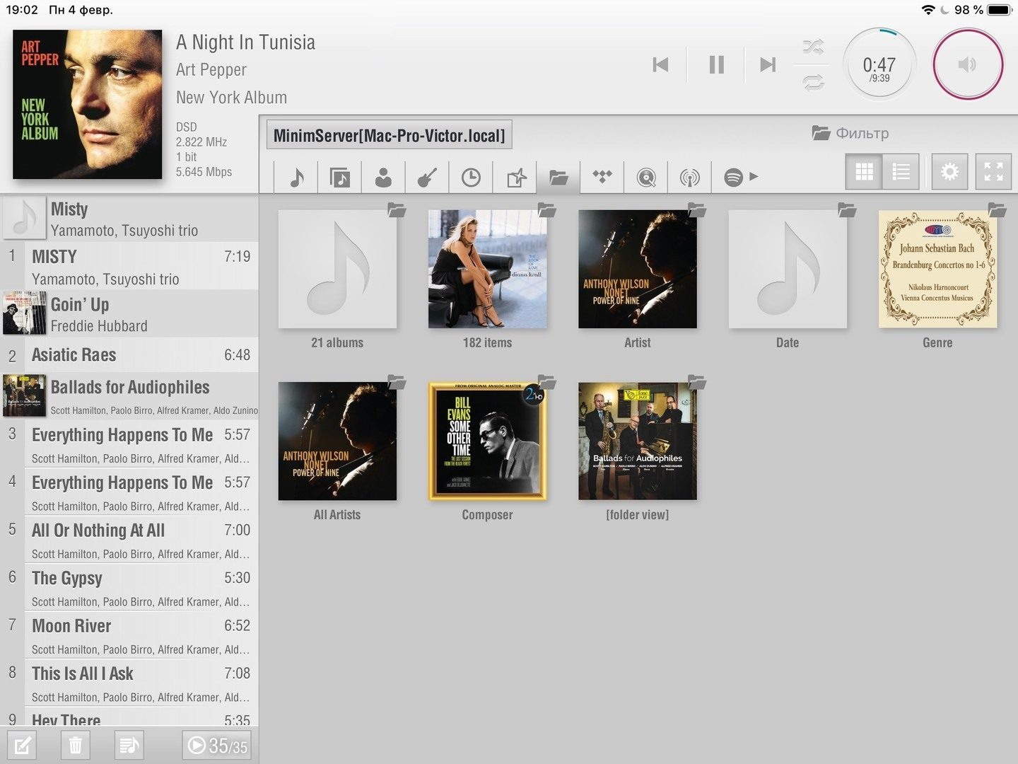
Task: Skip to the next track
Action: 768,65
